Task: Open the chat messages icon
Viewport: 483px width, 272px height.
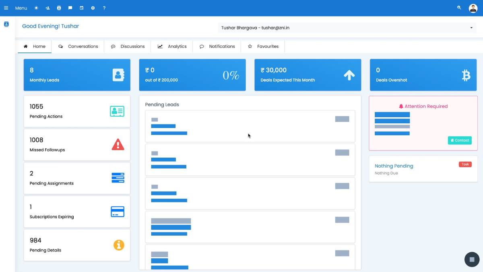Action: pyautogui.click(x=70, y=8)
